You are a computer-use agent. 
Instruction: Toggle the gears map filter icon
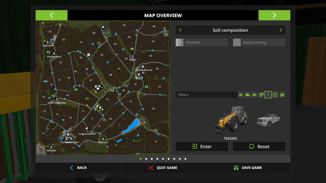point(261,95)
